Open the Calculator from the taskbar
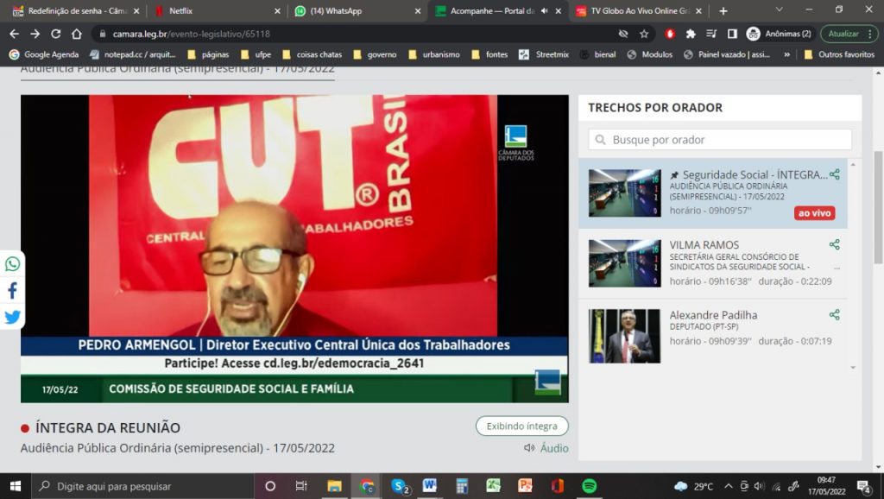This screenshot has width=884, height=499. pos(462,486)
